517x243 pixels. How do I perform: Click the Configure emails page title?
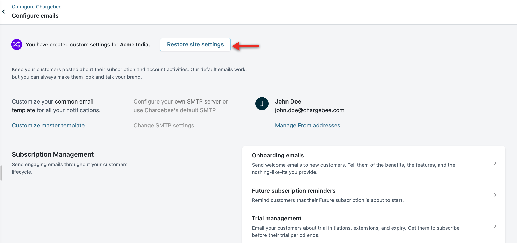coord(35,16)
